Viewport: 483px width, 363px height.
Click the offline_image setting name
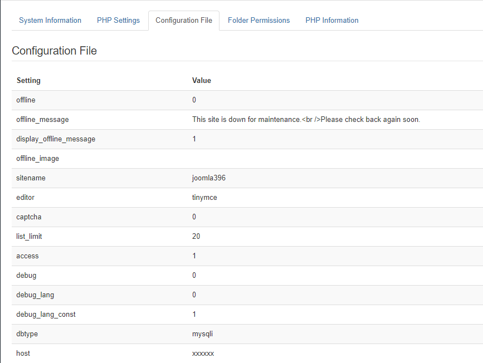tap(37, 159)
